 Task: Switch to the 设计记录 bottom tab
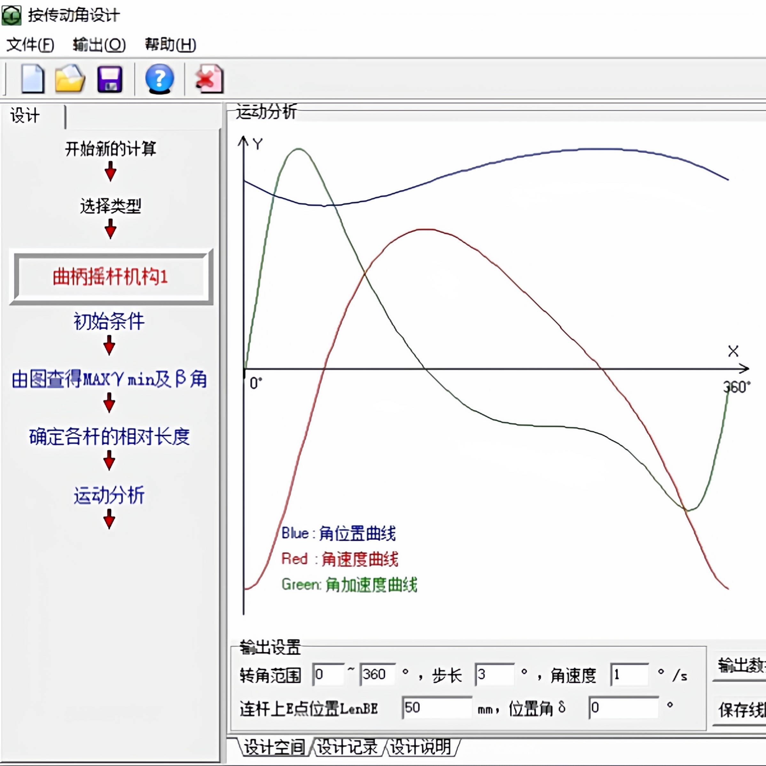tap(347, 747)
